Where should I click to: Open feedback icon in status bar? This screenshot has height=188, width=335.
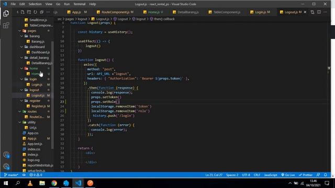click(318, 175)
